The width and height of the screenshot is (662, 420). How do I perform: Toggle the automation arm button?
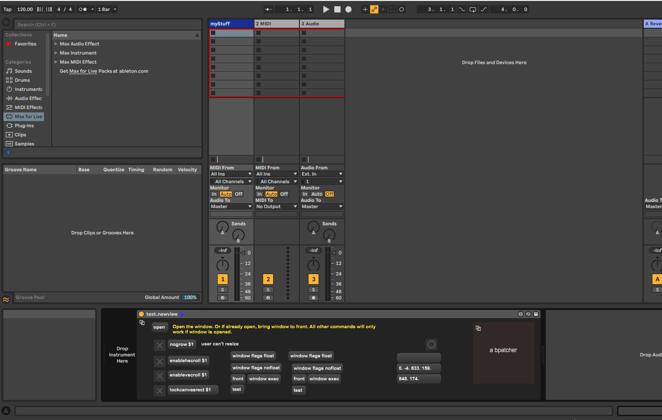(x=374, y=9)
